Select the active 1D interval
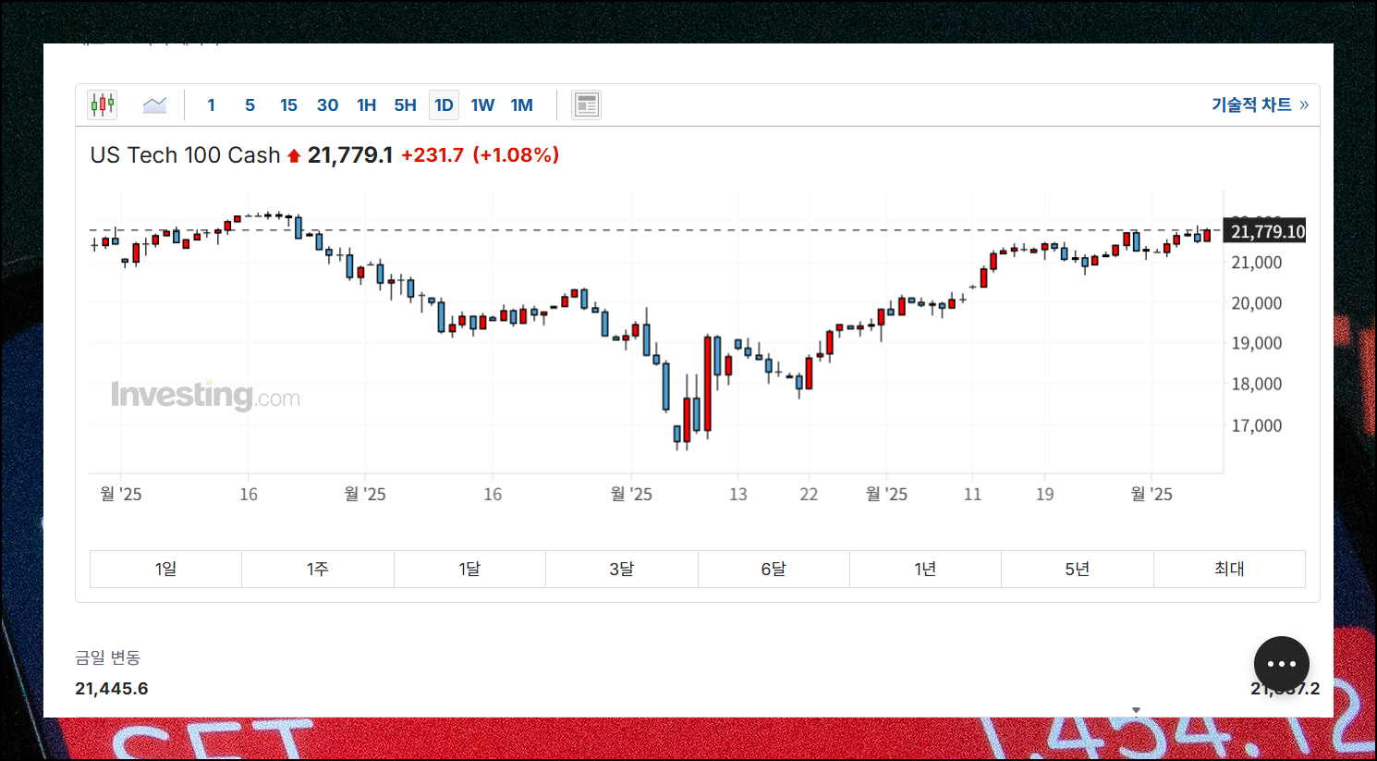This screenshot has height=761, width=1377. pyautogui.click(x=444, y=105)
